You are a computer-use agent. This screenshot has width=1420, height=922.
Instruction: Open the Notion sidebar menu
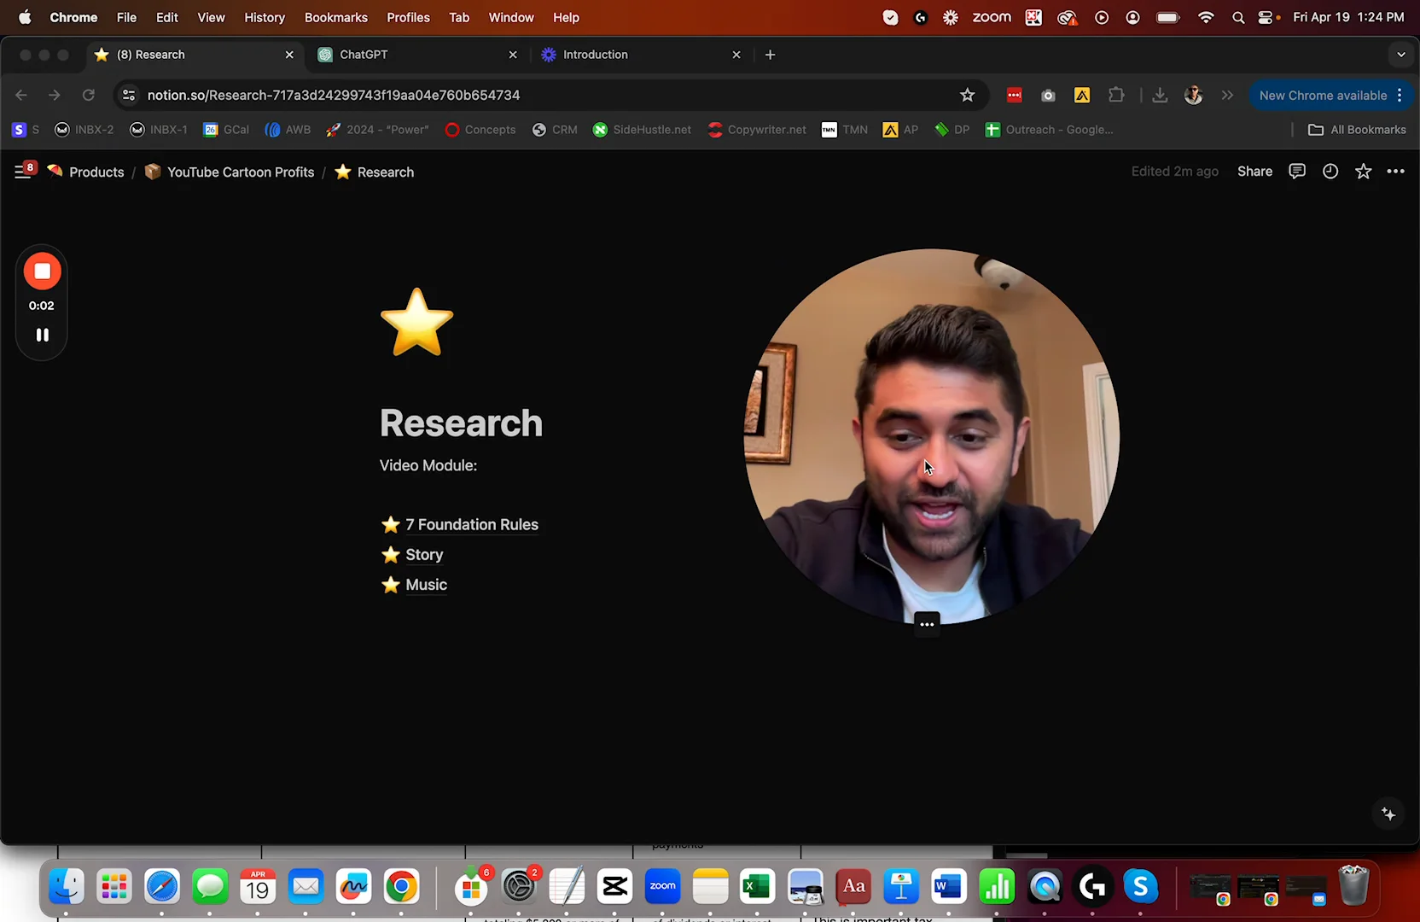pos(23,172)
